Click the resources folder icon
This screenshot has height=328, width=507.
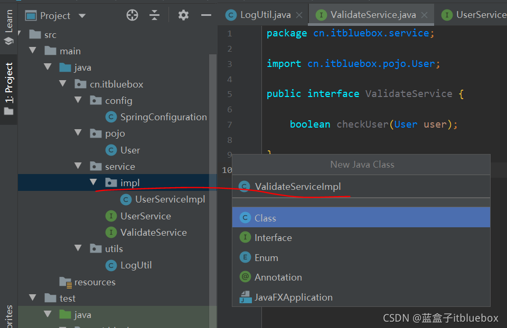click(x=65, y=283)
